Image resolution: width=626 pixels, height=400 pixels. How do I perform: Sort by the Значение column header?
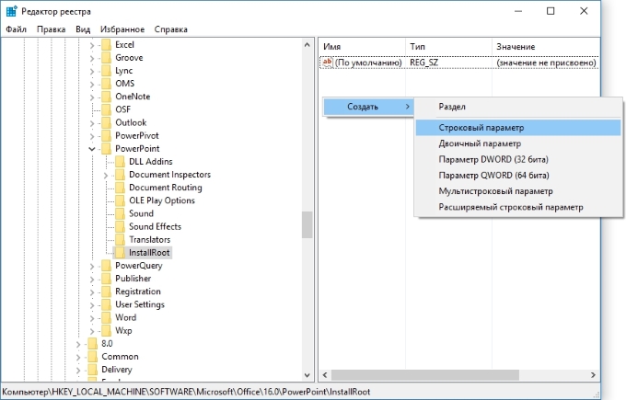tap(546, 47)
